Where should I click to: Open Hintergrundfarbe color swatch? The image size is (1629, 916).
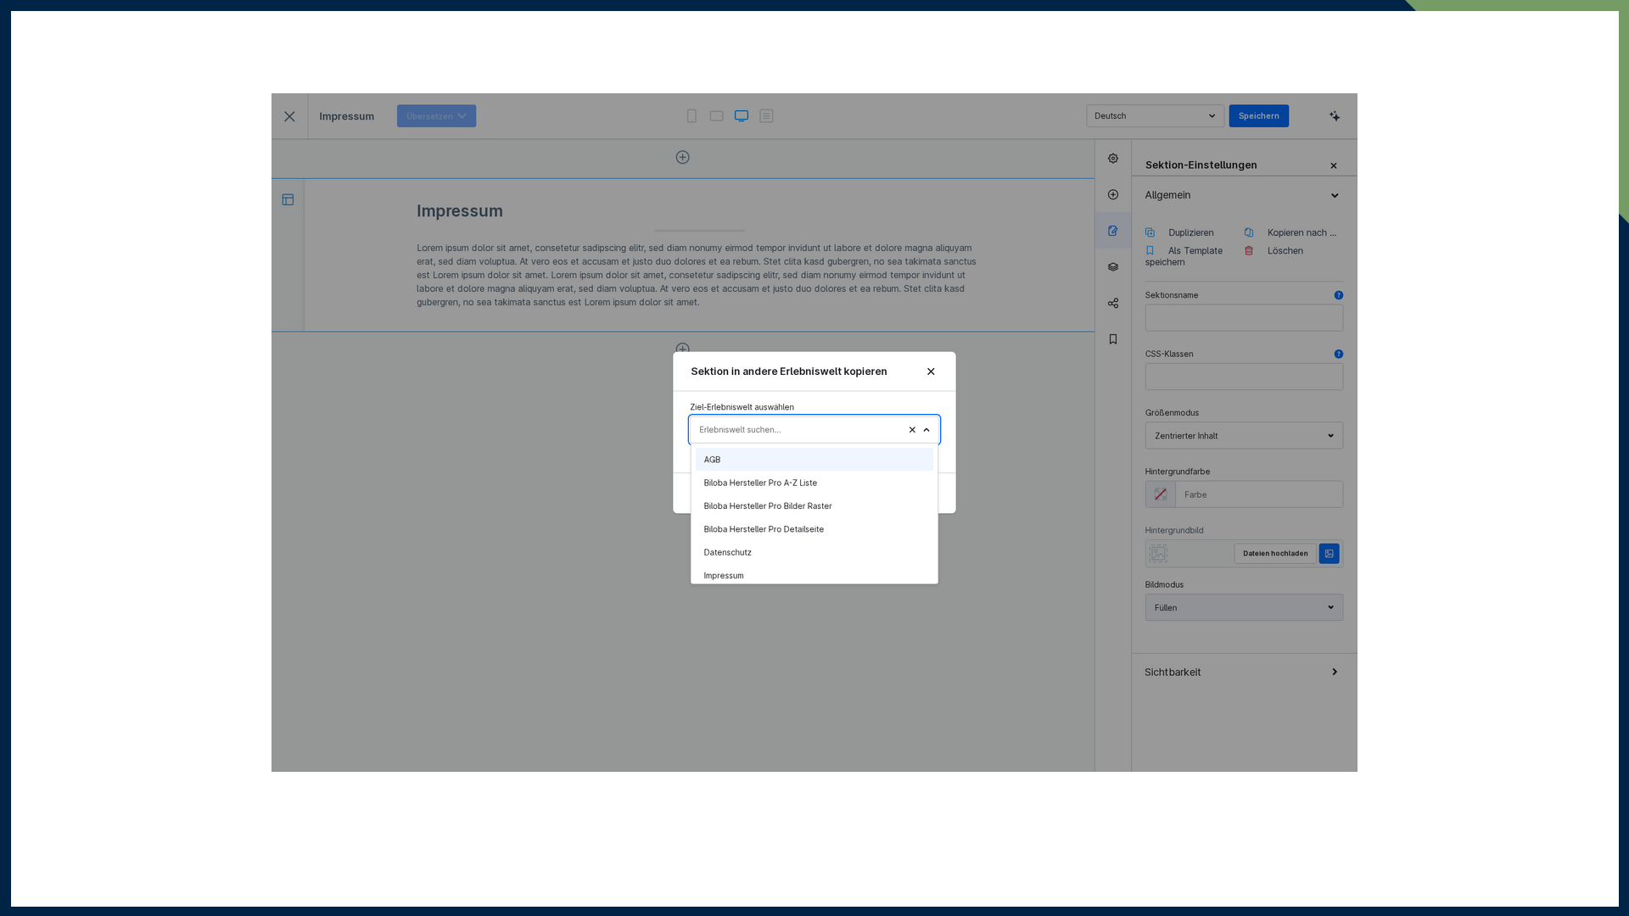pos(1160,494)
